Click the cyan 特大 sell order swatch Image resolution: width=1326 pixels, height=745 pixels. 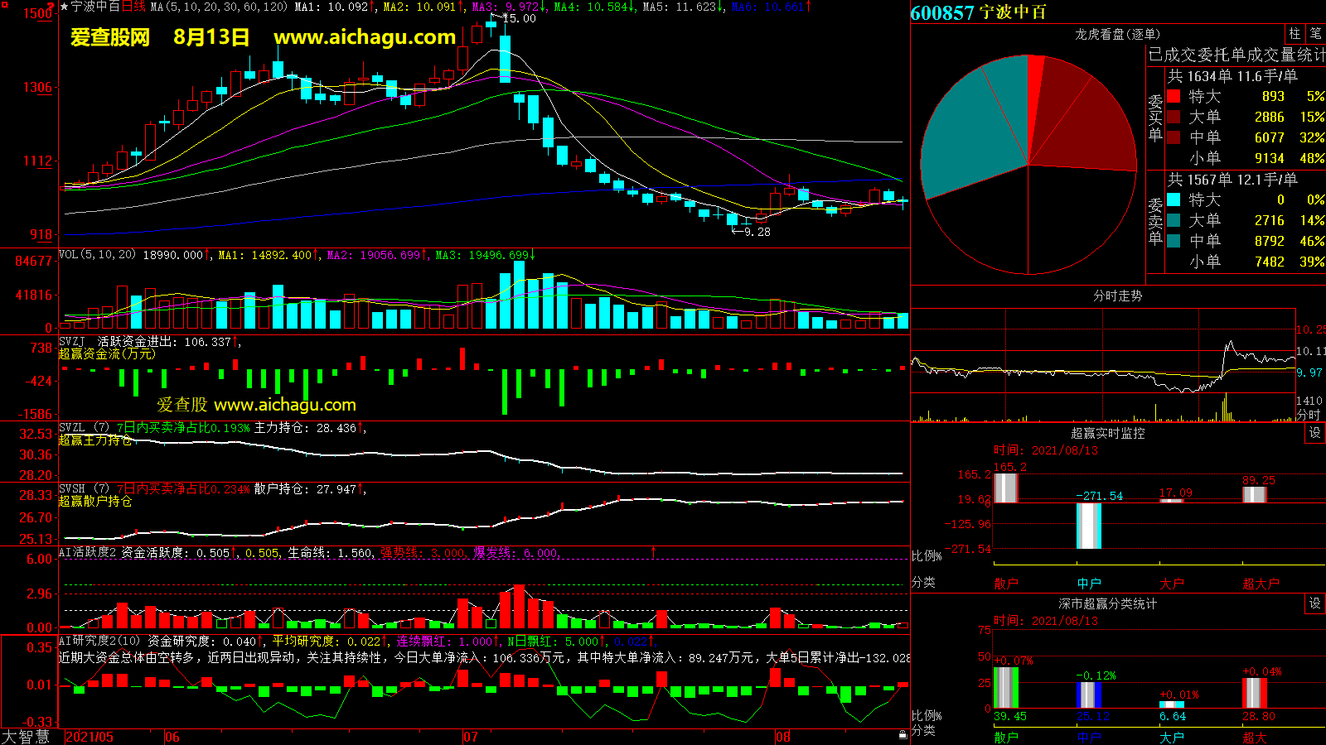point(1174,199)
